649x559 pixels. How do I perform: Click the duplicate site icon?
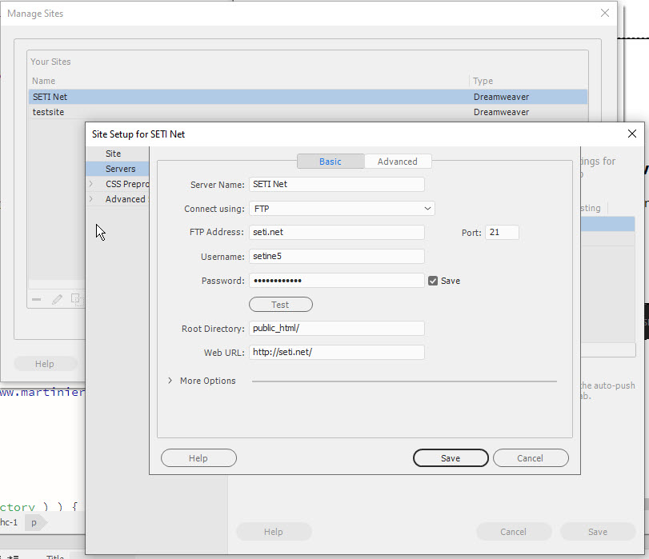tap(77, 300)
